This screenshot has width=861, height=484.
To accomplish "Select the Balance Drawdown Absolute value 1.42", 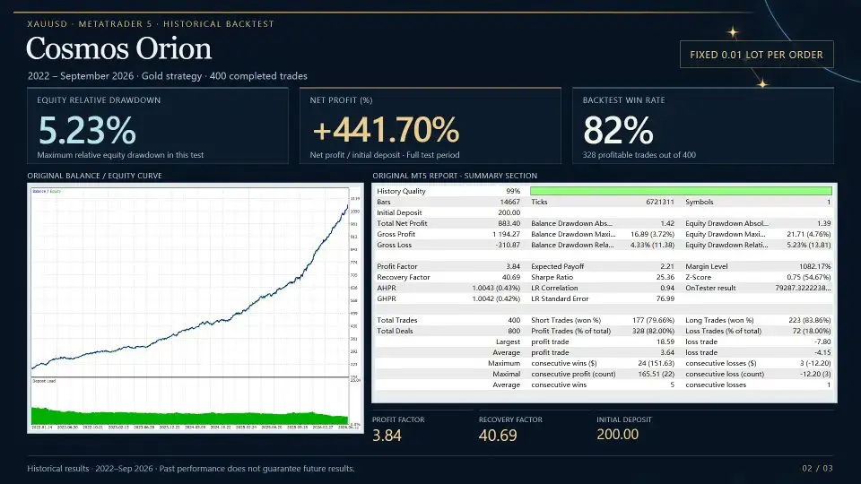I will [667, 223].
